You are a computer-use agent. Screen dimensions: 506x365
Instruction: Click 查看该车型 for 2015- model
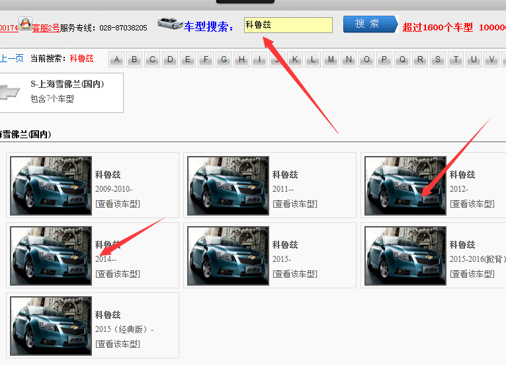click(x=295, y=274)
